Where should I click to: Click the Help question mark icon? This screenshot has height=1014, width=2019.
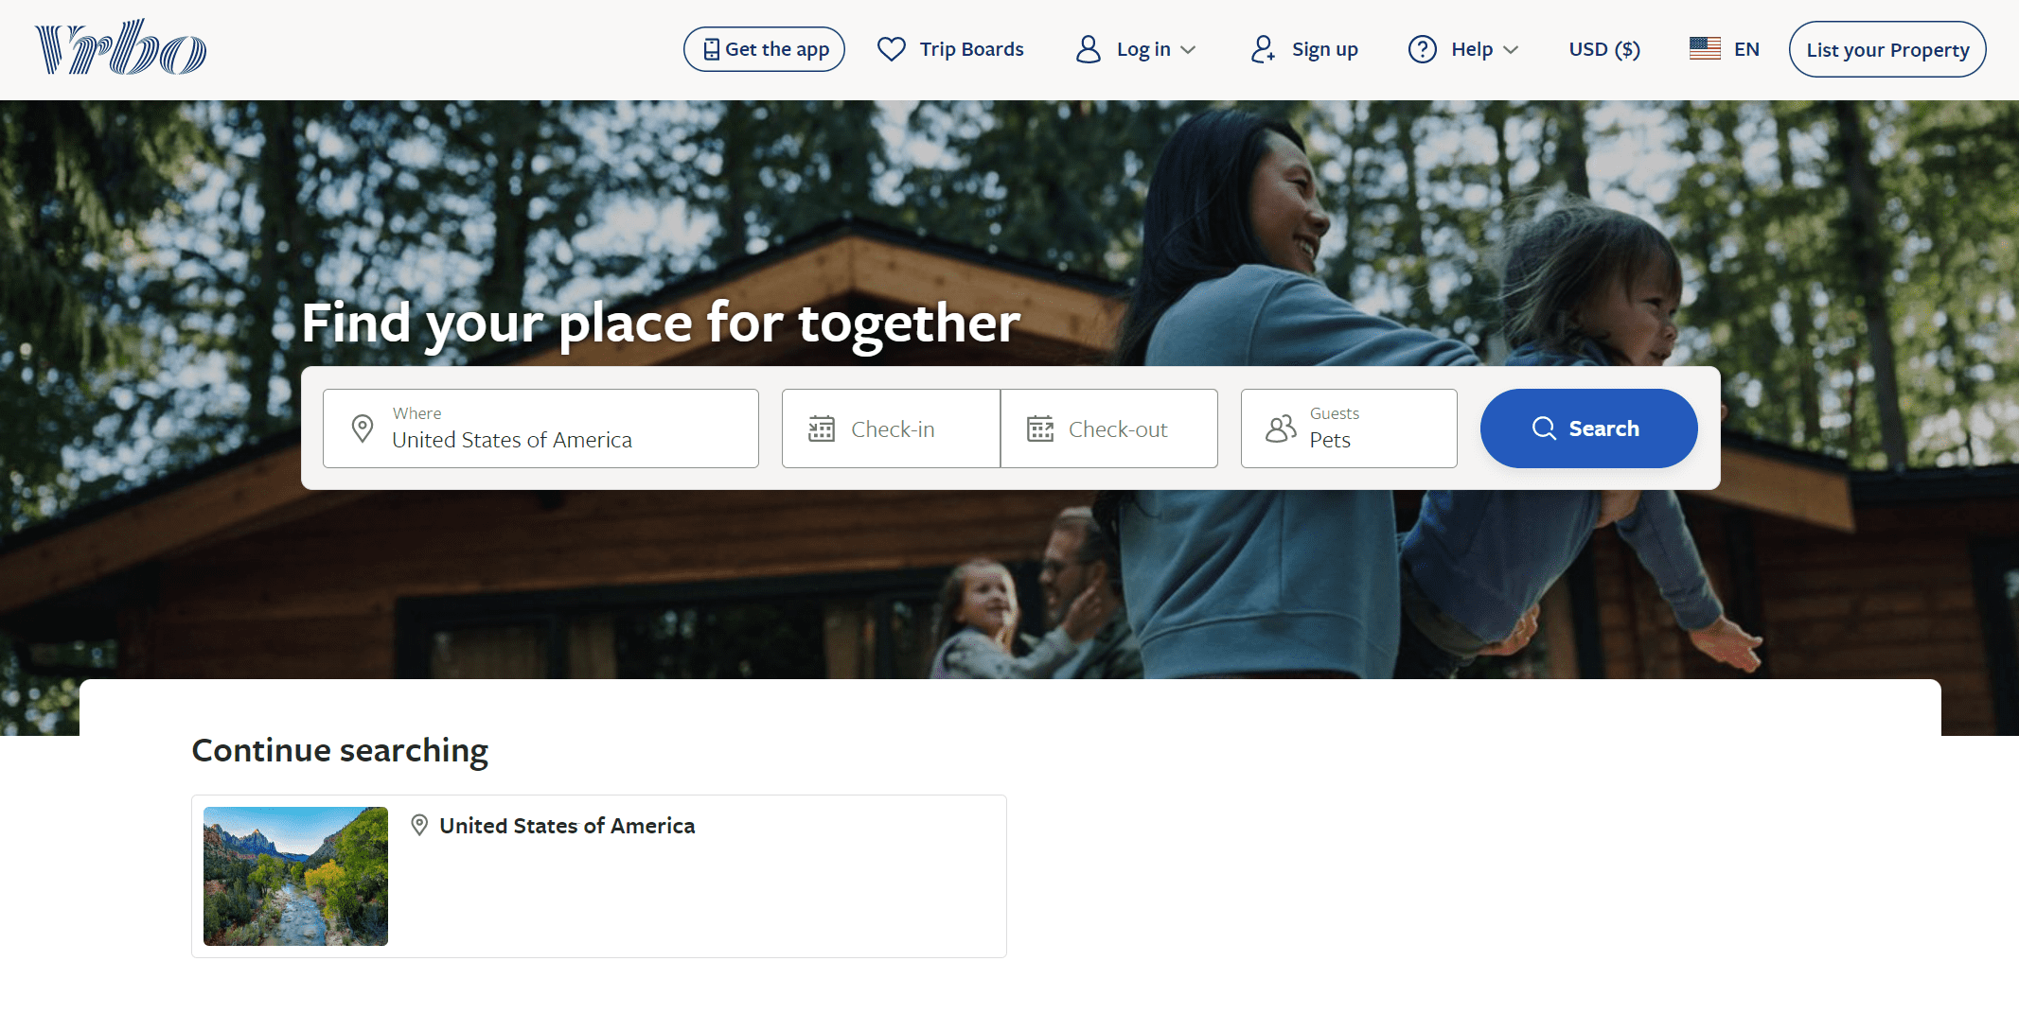click(x=1423, y=49)
